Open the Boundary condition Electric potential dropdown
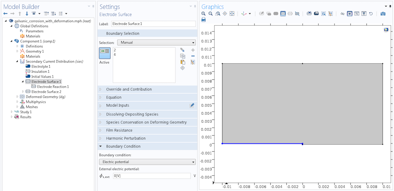Viewport: 394px width, 191px height. pos(147,162)
